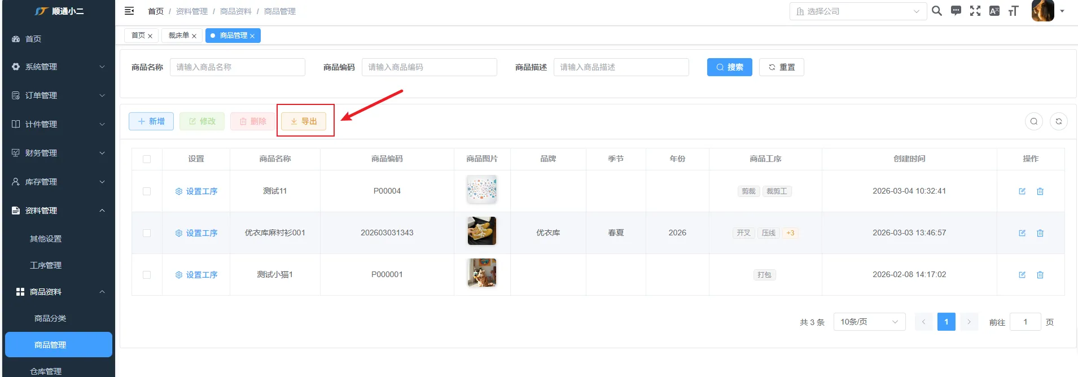
Task: Tick the checkbox for 优衣库麻衬衫001 row
Action: tap(147, 233)
